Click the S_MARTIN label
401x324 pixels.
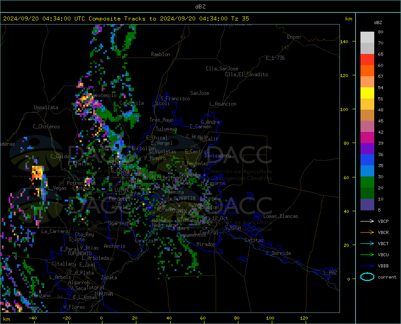tap(184, 198)
